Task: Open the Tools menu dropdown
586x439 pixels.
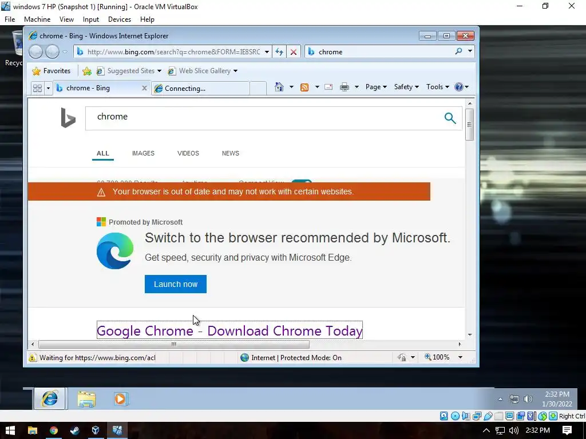Action: coord(437,87)
